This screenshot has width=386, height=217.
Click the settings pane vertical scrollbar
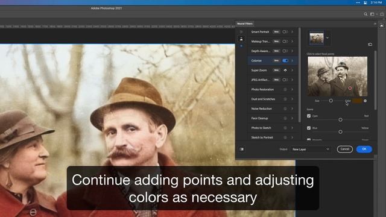point(375,80)
